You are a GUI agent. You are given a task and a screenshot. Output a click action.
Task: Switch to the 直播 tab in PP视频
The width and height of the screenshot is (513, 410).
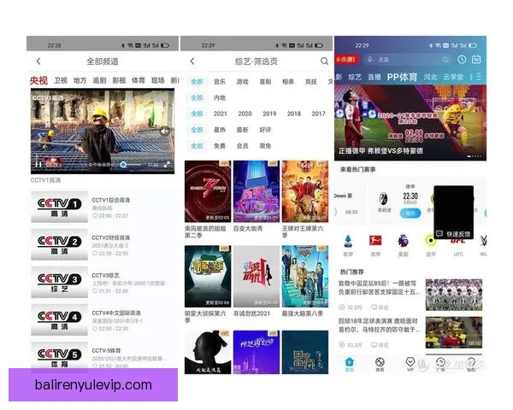point(374,77)
